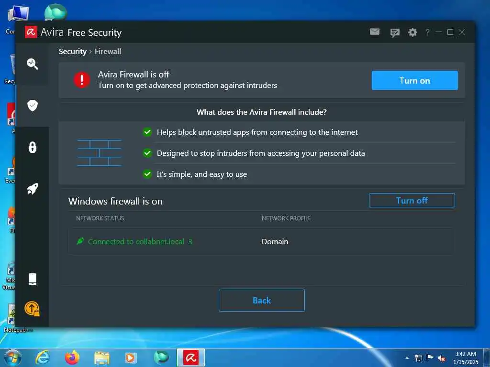Click the NETWORK PROFILE column header
Image resolution: width=490 pixels, height=367 pixels.
click(286, 218)
